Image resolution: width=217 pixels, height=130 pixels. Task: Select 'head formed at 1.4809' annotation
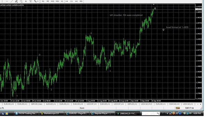click(x=177, y=27)
